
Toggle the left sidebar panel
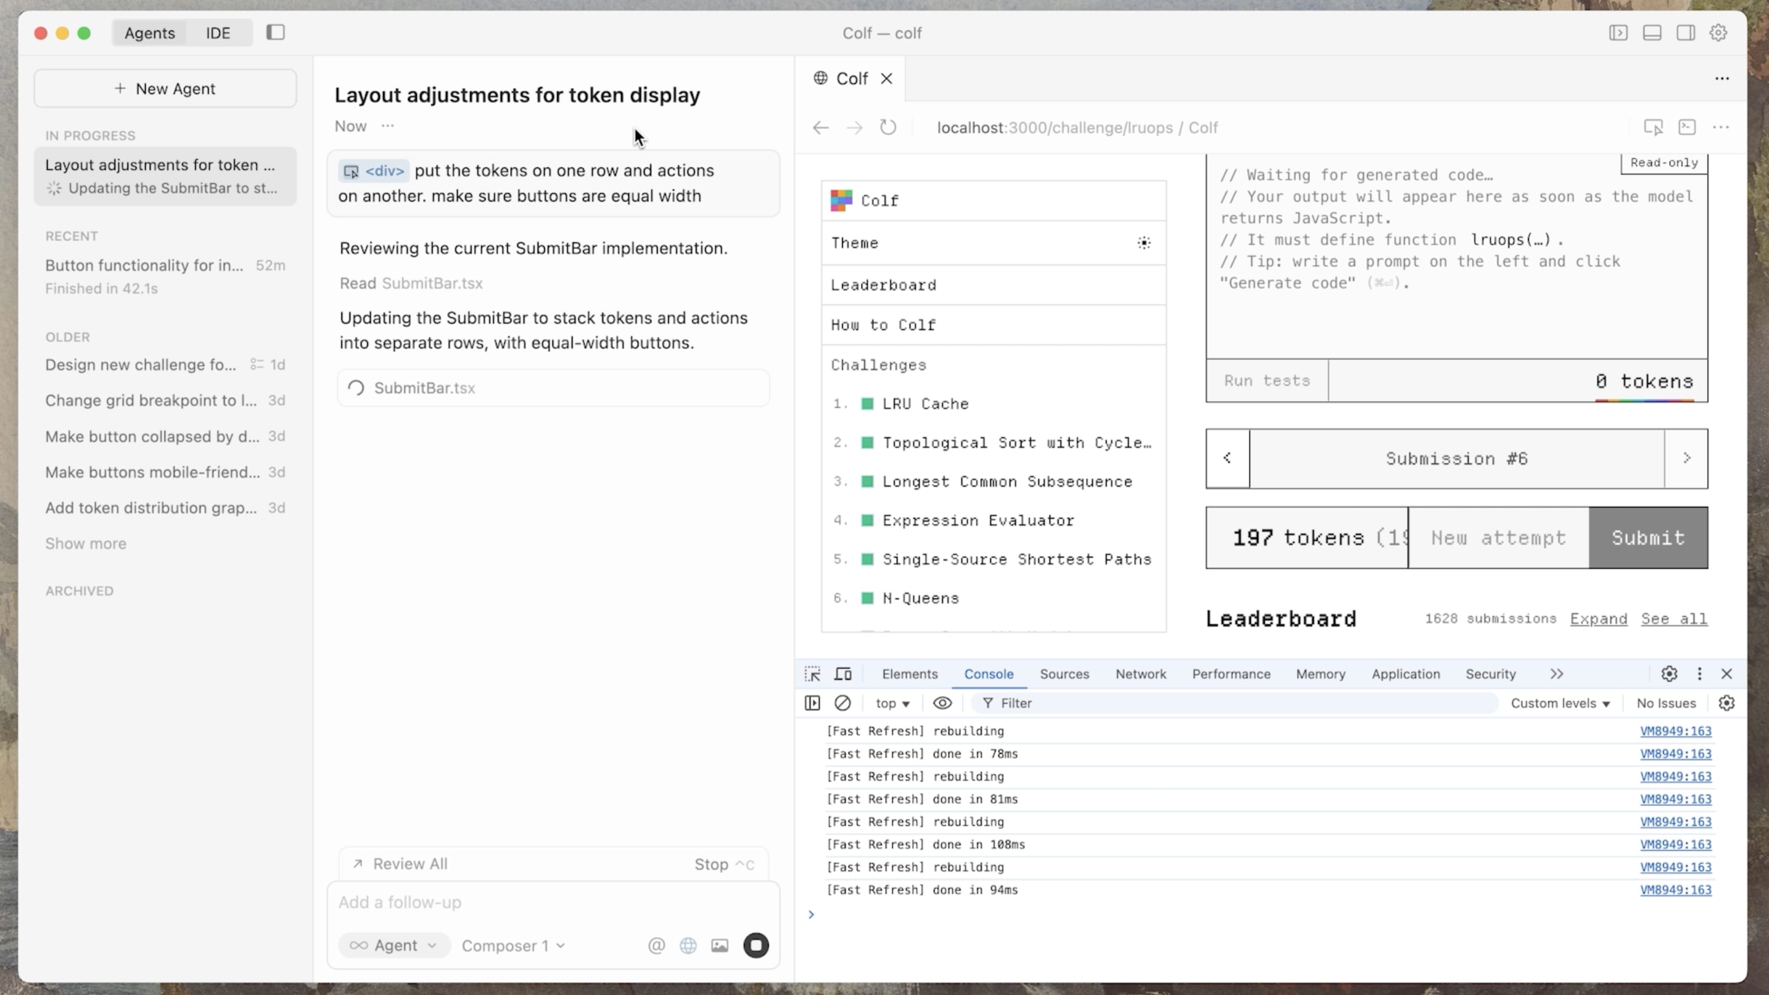tap(276, 33)
